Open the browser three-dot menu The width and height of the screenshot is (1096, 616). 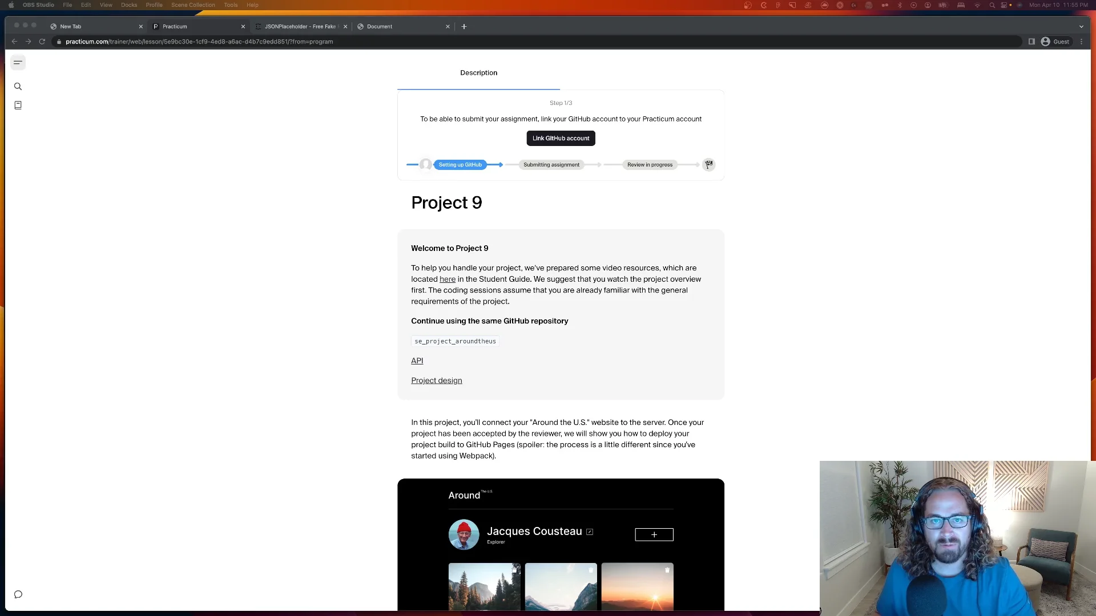(x=1082, y=41)
